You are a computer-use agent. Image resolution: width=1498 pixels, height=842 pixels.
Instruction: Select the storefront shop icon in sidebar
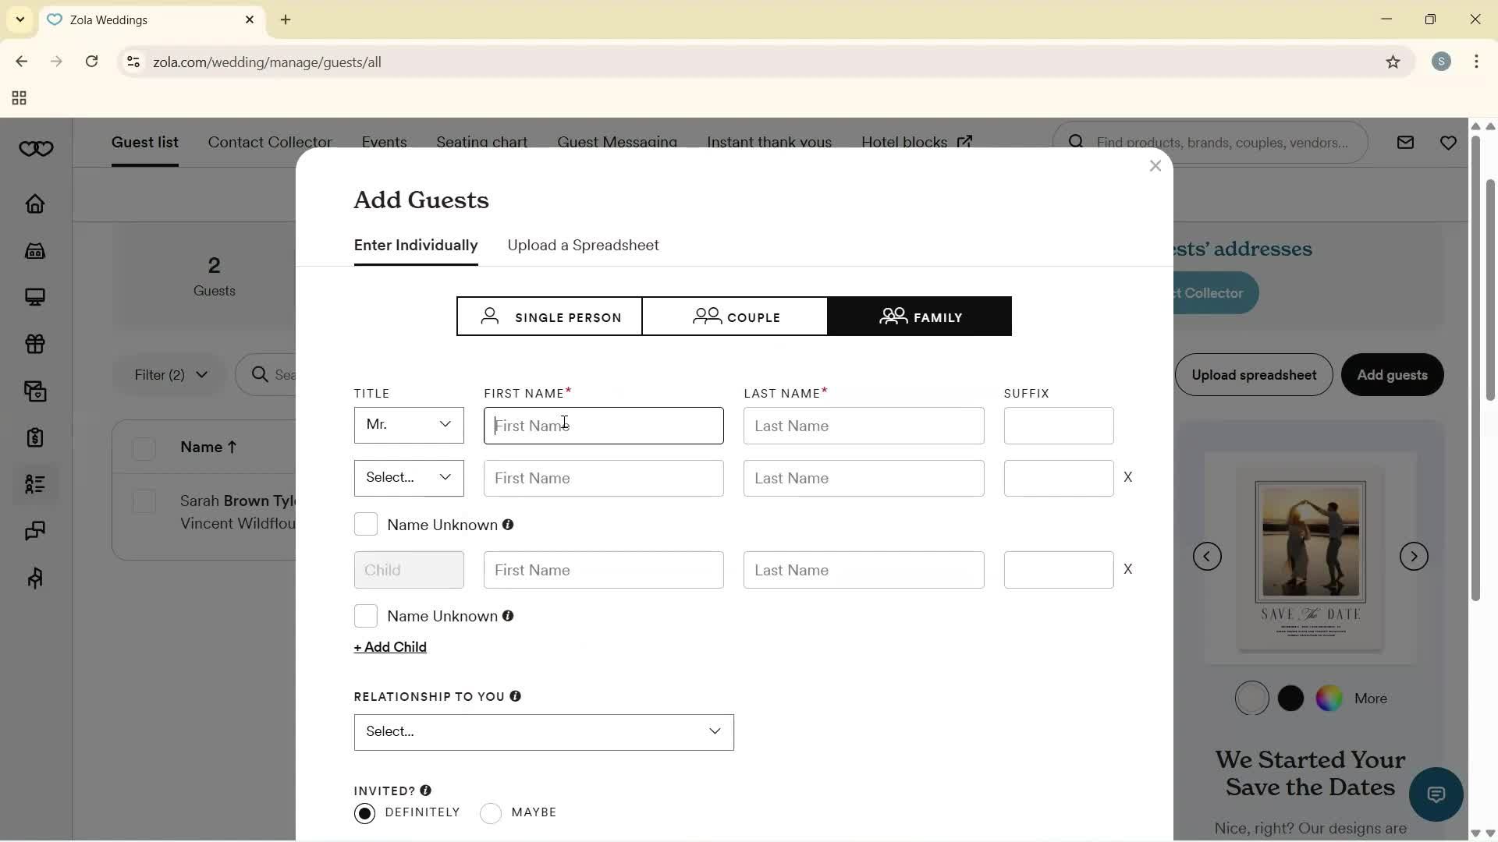(x=35, y=251)
